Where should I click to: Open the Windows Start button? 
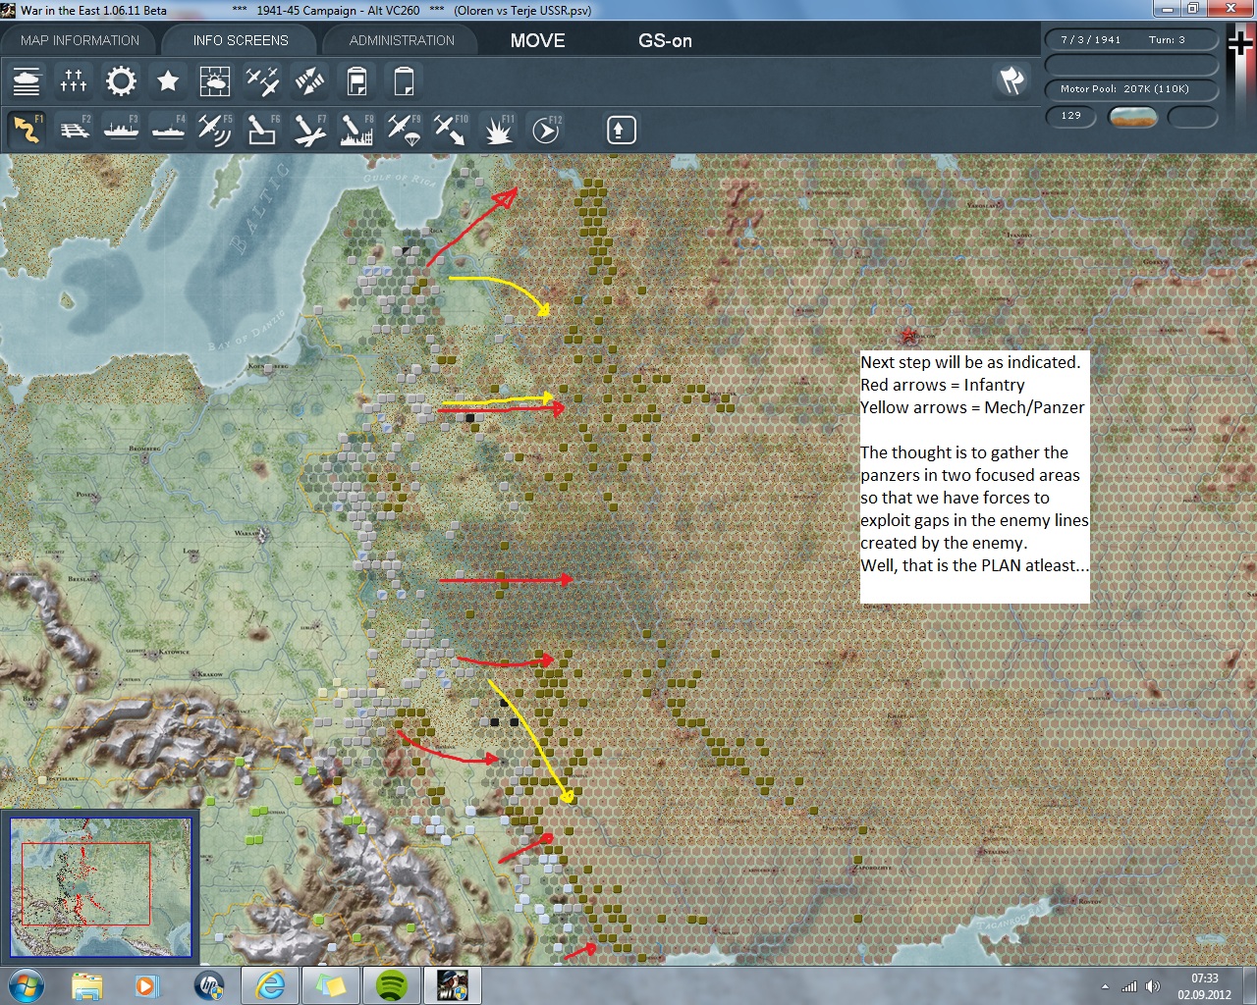(x=26, y=984)
